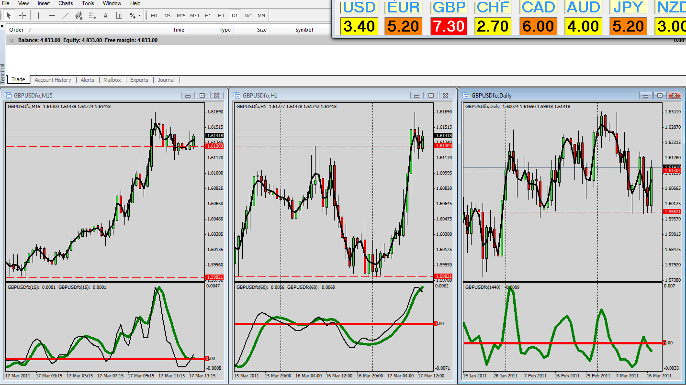Switch timeframe to M15

click(x=181, y=15)
